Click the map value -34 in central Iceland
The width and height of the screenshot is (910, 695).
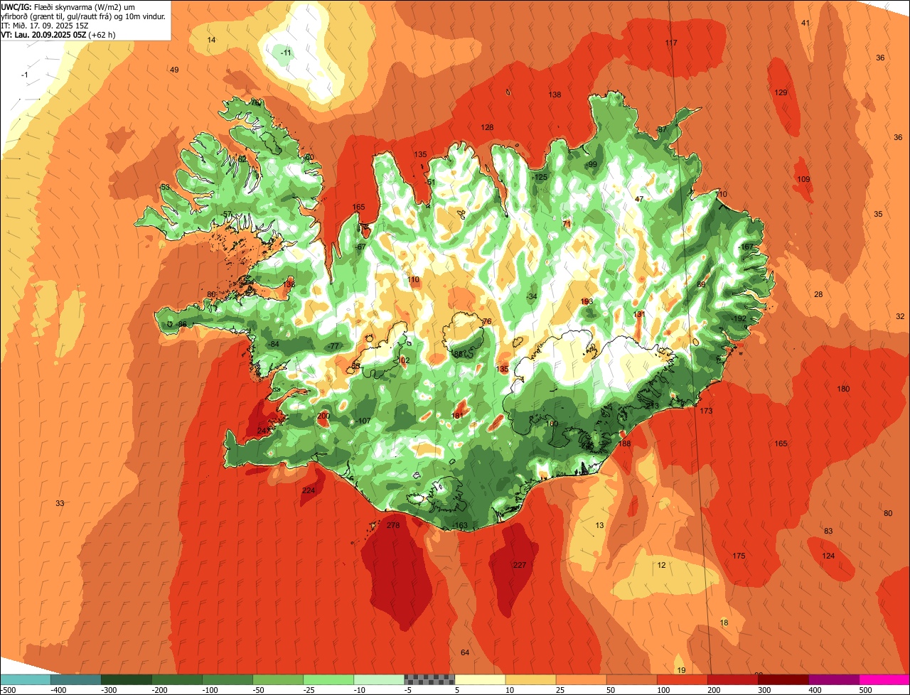[x=531, y=296]
